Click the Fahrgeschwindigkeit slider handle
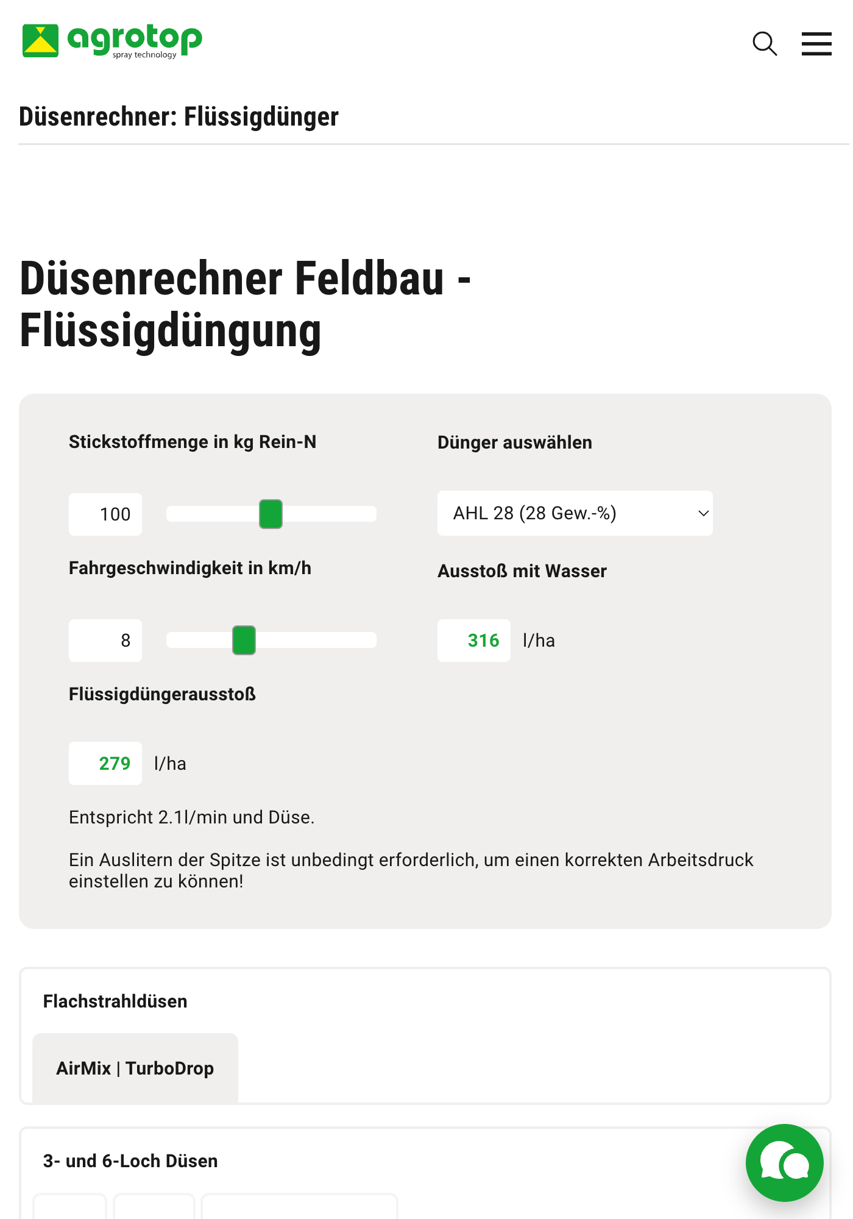 tap(244, 640)
